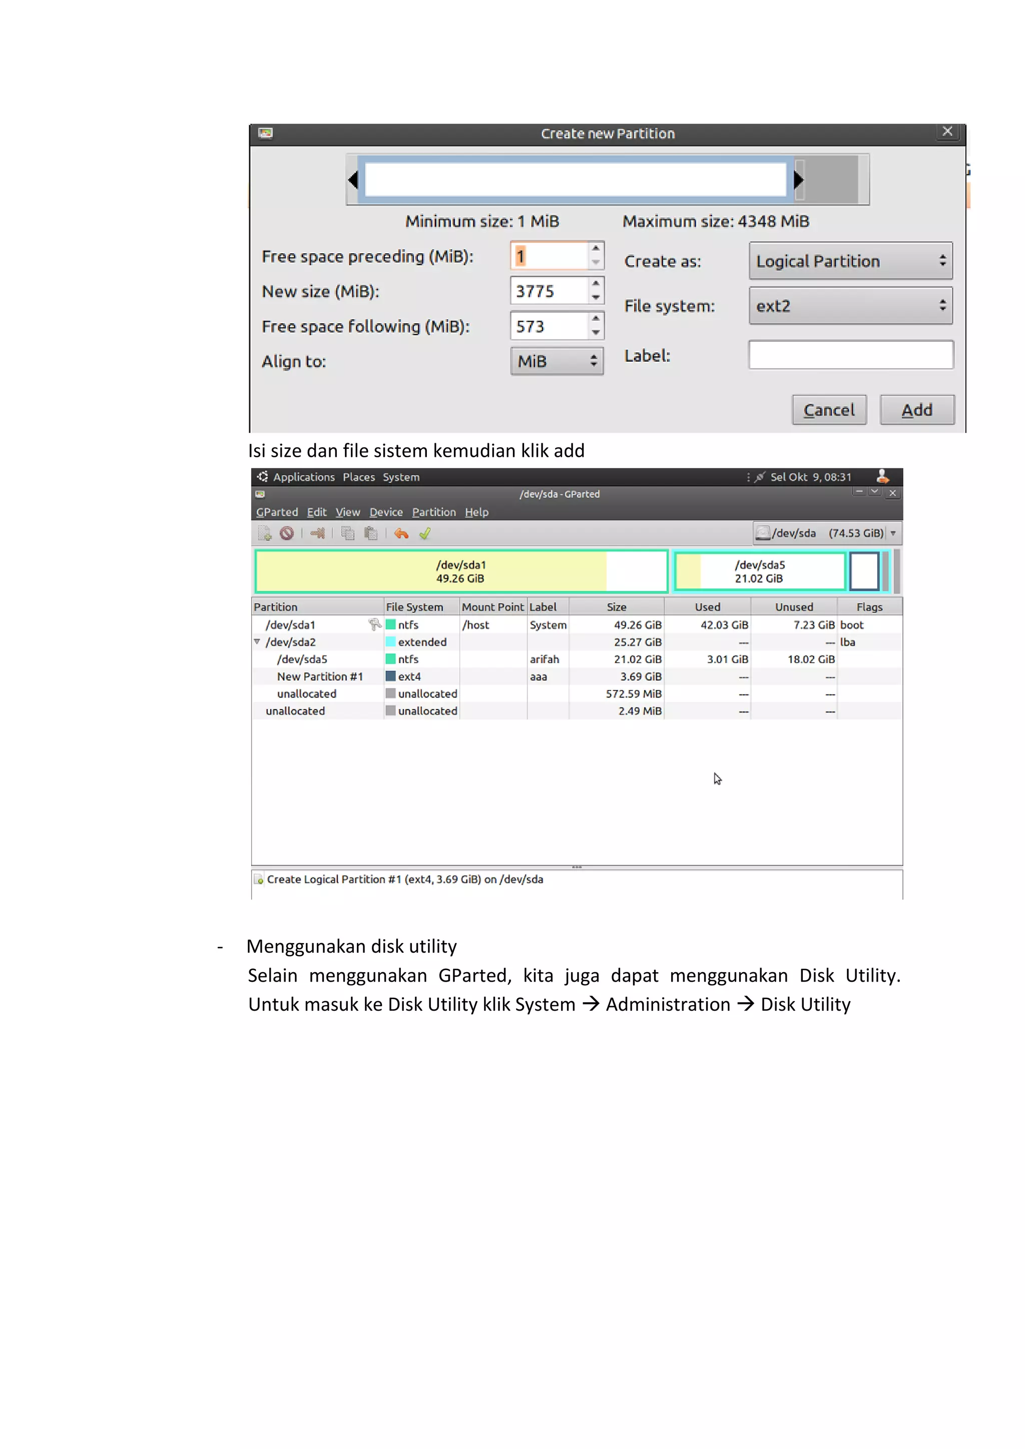Image resolution: width=1025 pixels, height=1449 pixels.
Task: Click the New partition toolbar icon in GParted
Action: (264, 533)
